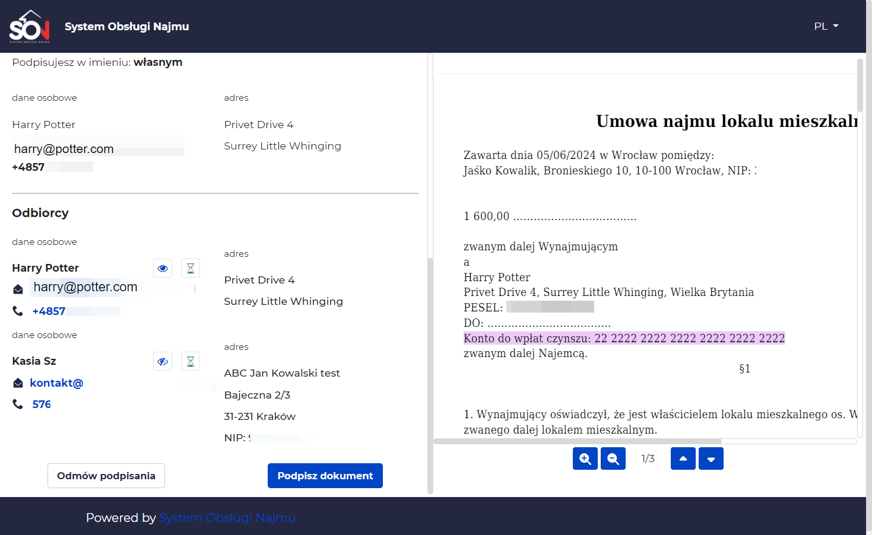
Task: Click the highlighted Konto do wpłat czynszu line
Action: (x=624, y=338)
